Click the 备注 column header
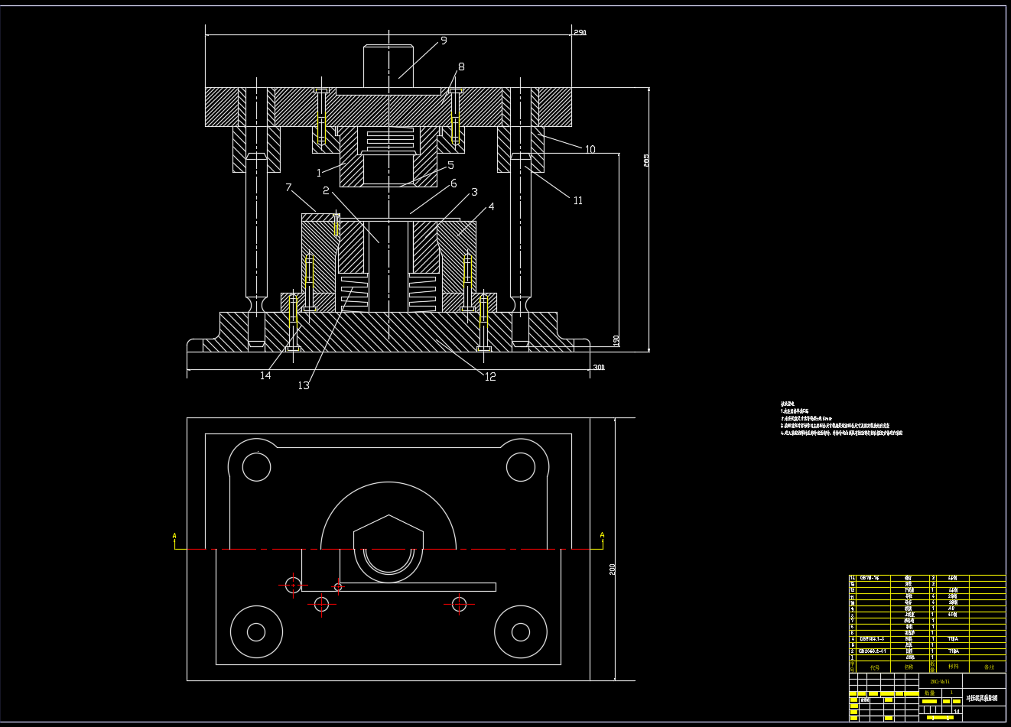The height and width of the screenshot is (727, 1011). pyautogui.click(x=988, y=667)
